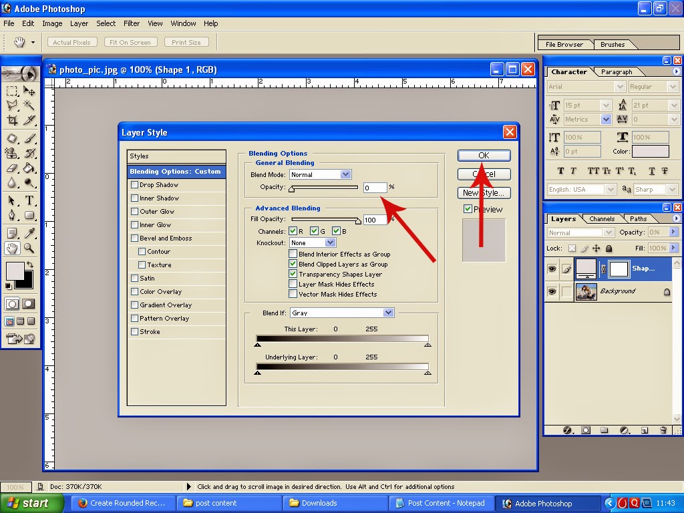Open the Filter menu

pyautogui.click(x=131, y=23)
